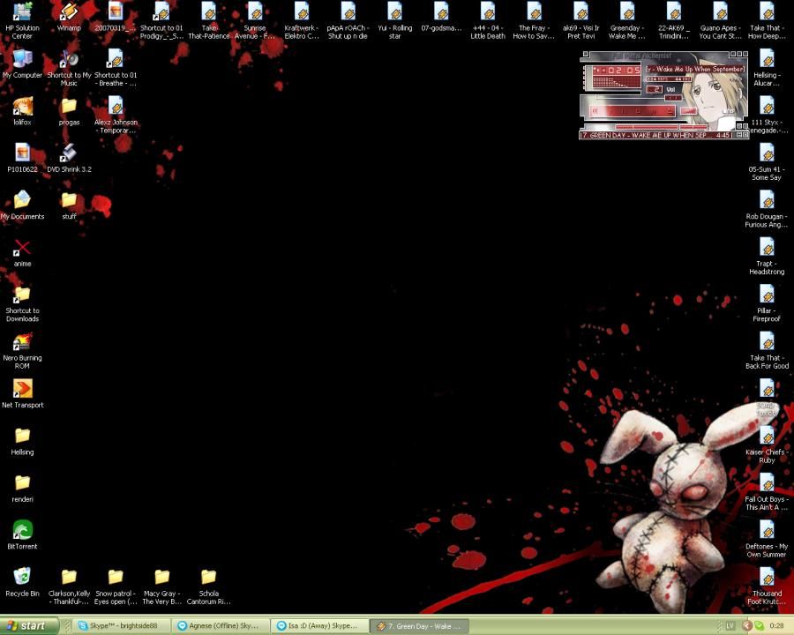The image size is (794, 635).
Task: Switch to the Agnese (Offline) Skype chat
Action: [x=221, y=626]
